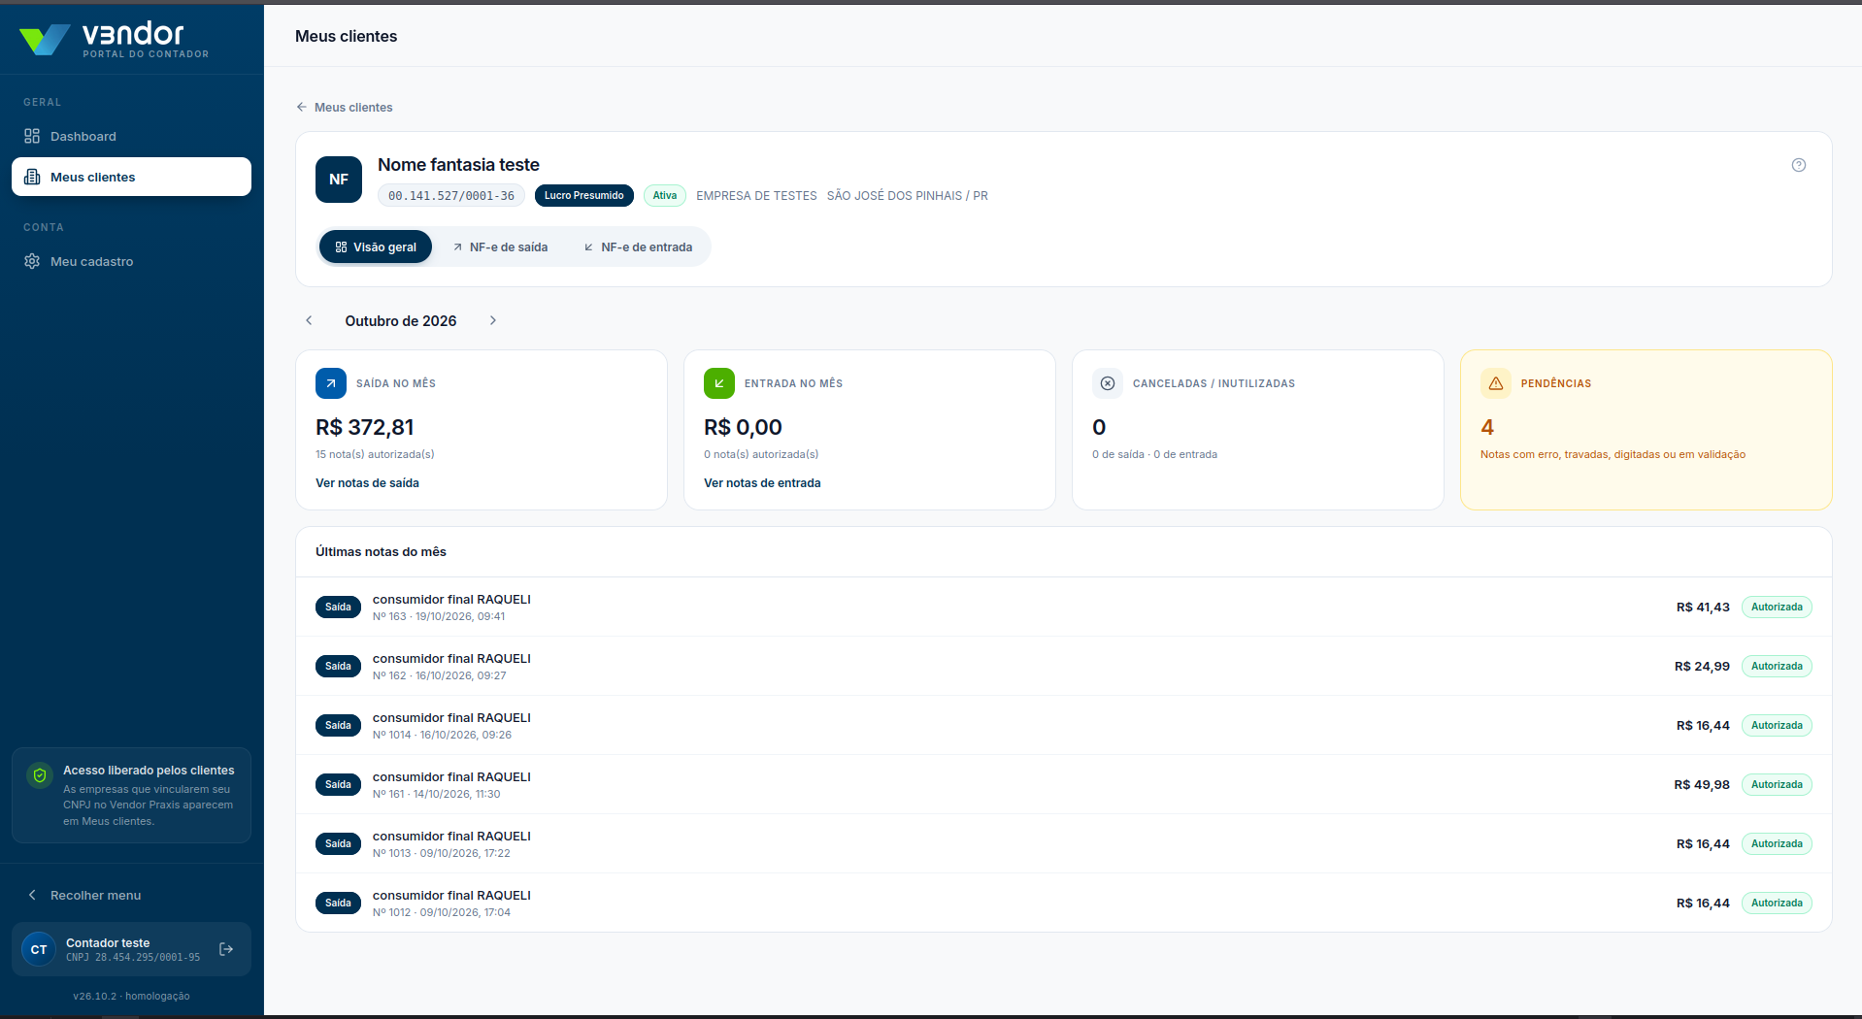Screen dimensions: 1862x1019
Task: Open note Nº 1014 row
Action: pyautogui.click(x=1063, y=725)
